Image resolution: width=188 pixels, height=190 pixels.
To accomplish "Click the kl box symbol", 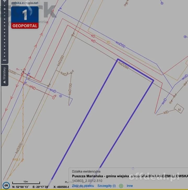I will 179,109.
